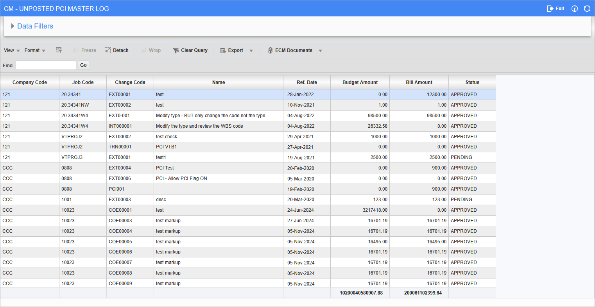Click the PCI001 change code cell
Screen dimensions: 595x307
(130, 189)
